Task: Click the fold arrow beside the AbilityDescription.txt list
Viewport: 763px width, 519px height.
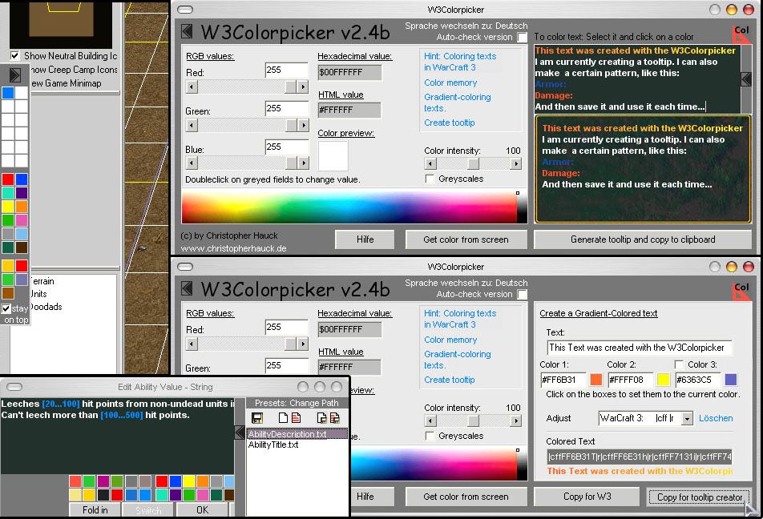Action: click(240, 432)
